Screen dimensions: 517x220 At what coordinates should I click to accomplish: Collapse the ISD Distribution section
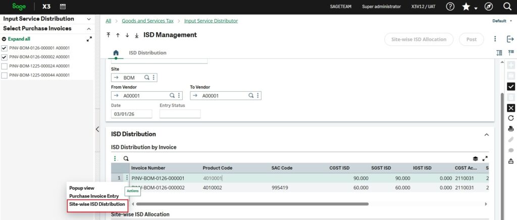(x=486, y=134)
